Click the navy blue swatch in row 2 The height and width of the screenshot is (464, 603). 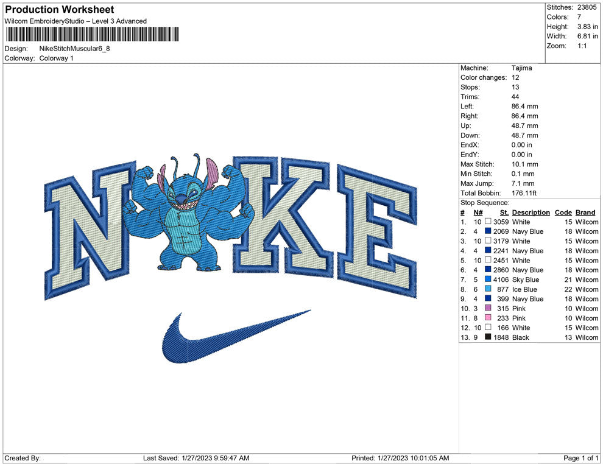click(488, 231)
